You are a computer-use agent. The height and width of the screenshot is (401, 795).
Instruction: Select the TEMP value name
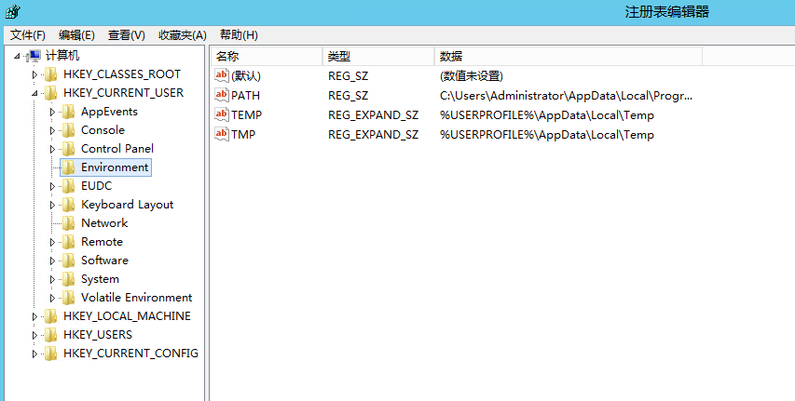[x=246, y=115]
